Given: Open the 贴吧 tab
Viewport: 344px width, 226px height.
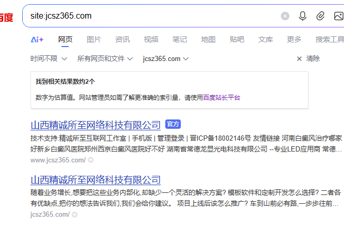Looking at the screenshot, I should coord(237,39).
